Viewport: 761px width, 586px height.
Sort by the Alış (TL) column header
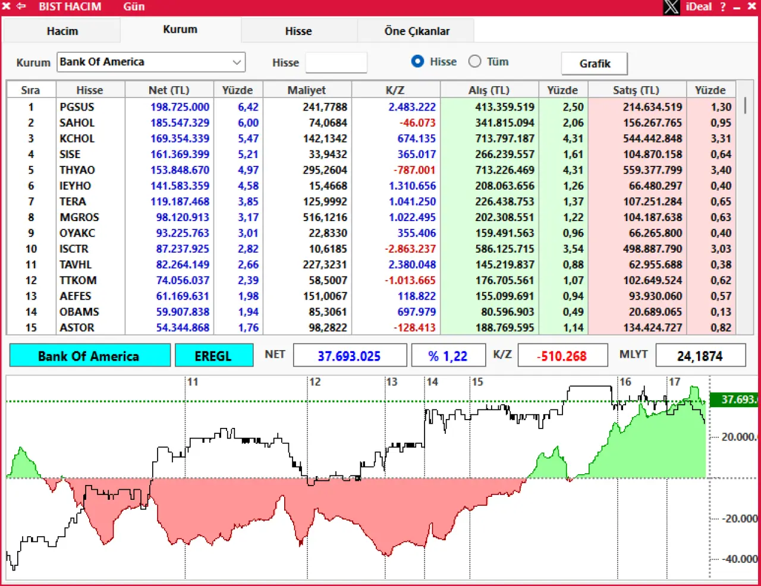(489, 90)
